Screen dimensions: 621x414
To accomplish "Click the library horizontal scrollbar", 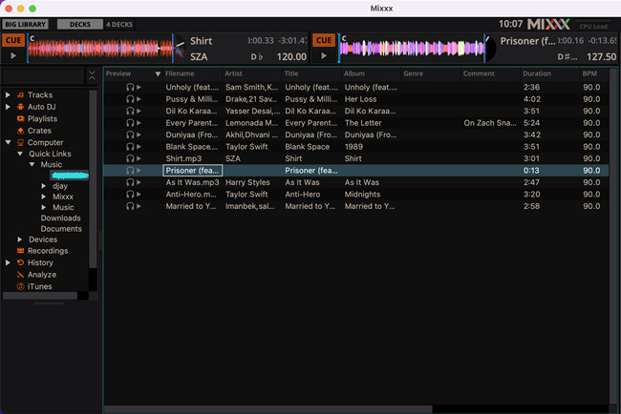I will click(268, 409).
